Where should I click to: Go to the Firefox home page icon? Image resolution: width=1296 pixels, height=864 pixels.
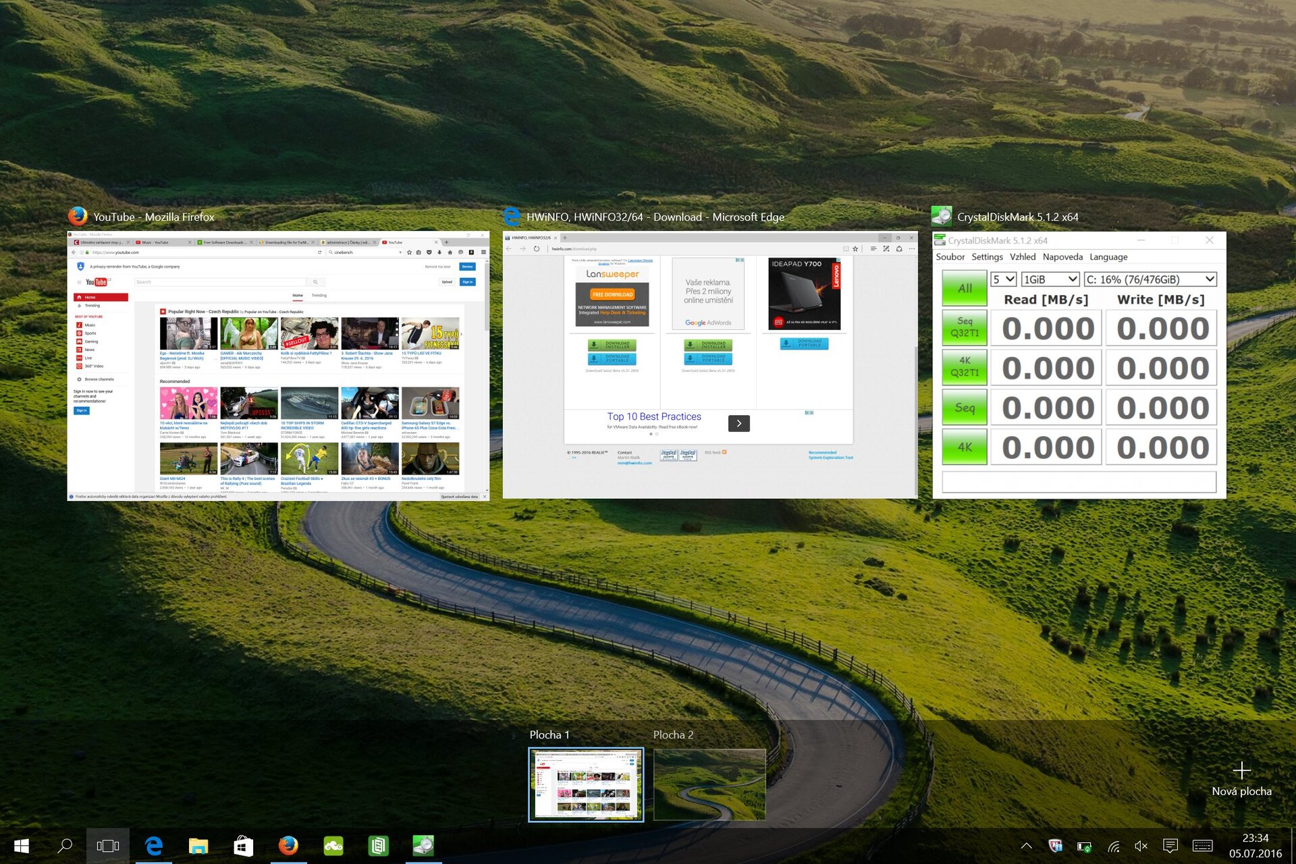[450, 252]
